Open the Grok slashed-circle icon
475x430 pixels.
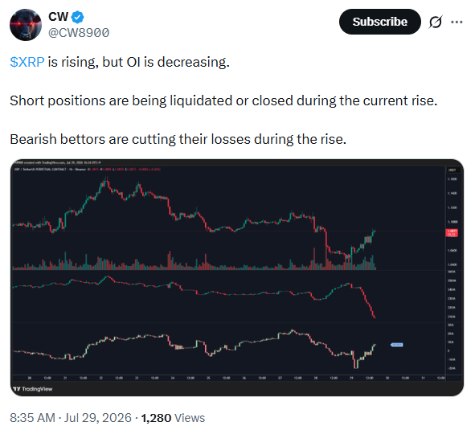[x=436, y=22]
